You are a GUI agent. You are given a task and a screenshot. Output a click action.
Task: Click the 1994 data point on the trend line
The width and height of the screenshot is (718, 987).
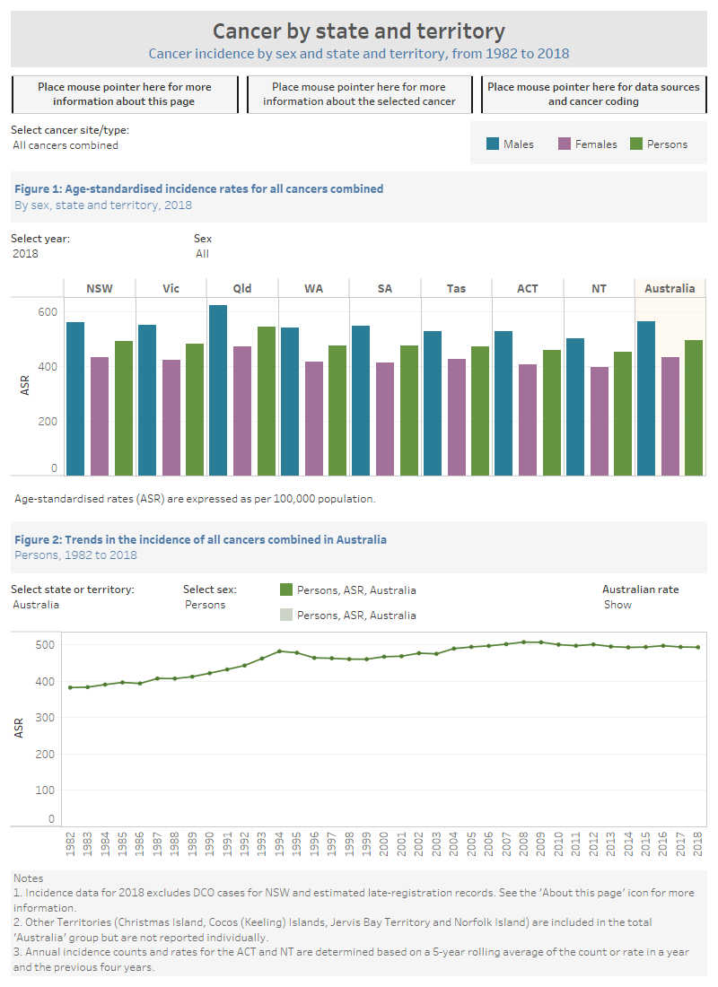click(x=279, y=651)
